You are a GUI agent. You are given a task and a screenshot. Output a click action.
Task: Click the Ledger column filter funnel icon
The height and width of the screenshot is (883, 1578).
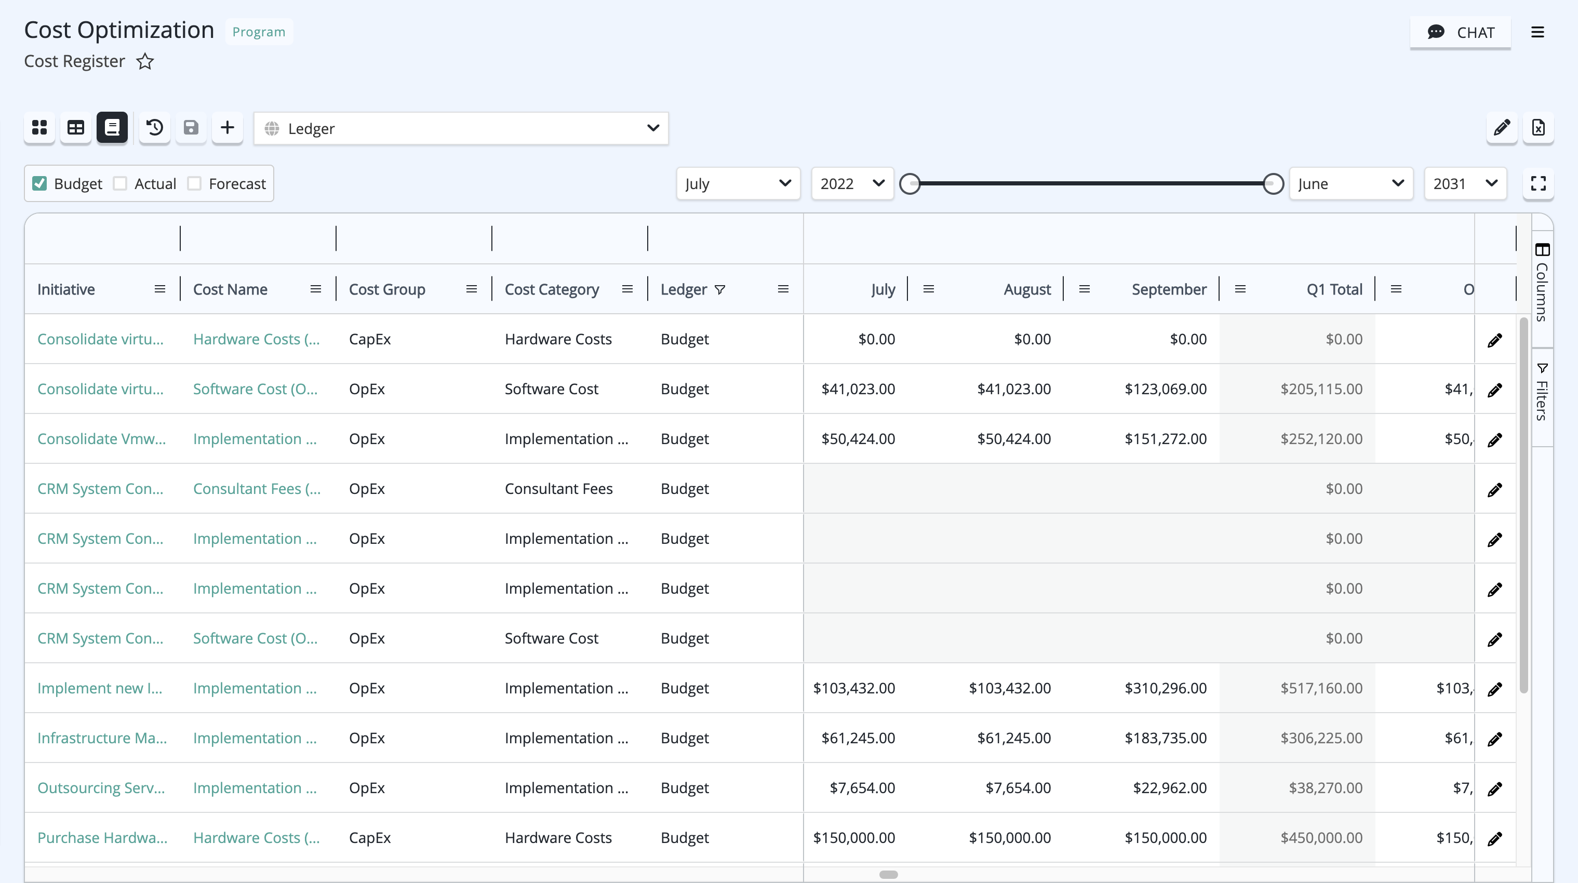tap(720, 290)
